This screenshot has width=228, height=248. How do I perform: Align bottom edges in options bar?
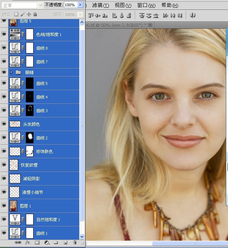(105, 15)
